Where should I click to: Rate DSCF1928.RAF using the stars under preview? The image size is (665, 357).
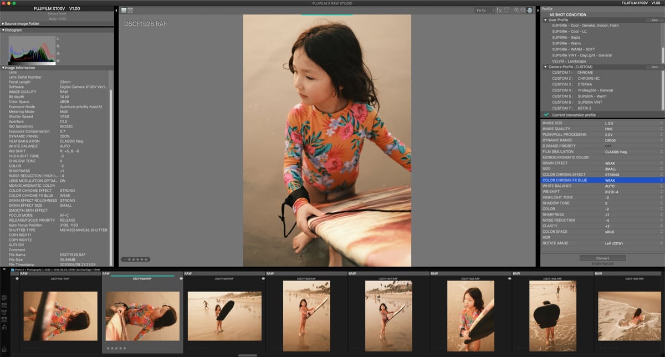[136, 259]
